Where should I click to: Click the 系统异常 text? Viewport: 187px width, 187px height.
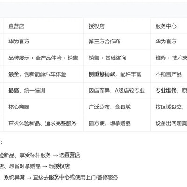(14, 177)
